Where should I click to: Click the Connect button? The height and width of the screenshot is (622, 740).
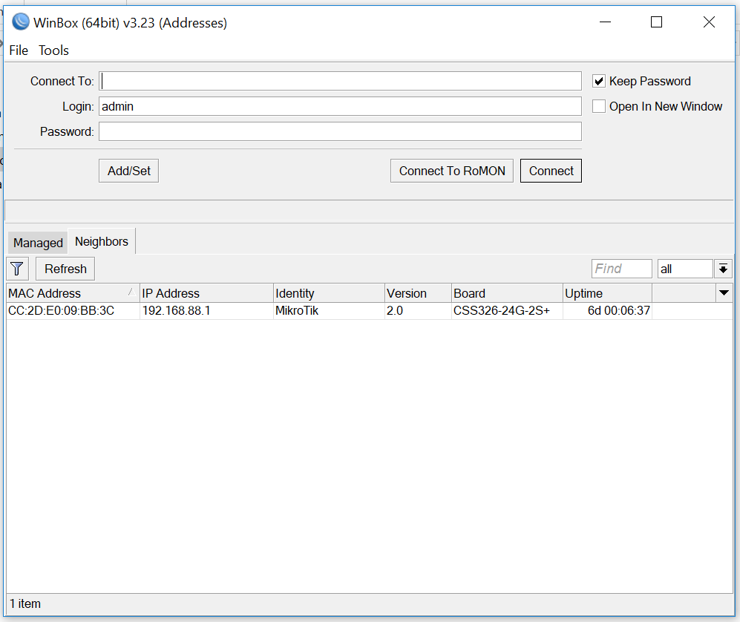click(x=551, y=171)
